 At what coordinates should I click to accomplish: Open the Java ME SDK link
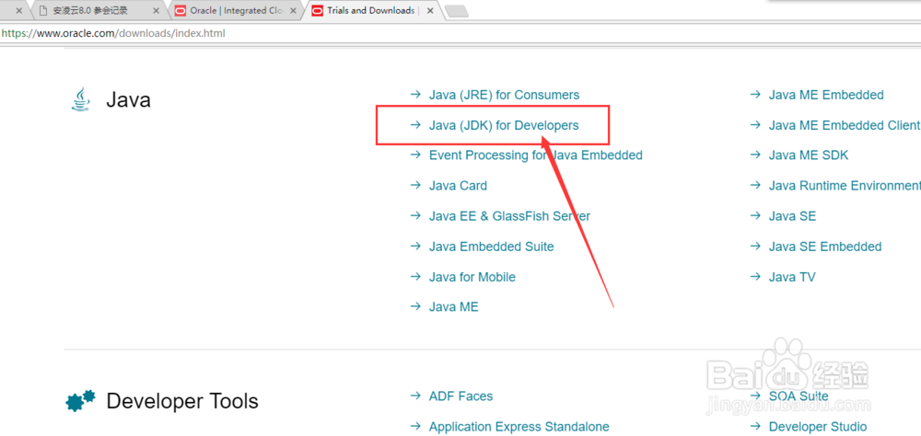pos(809,155)
